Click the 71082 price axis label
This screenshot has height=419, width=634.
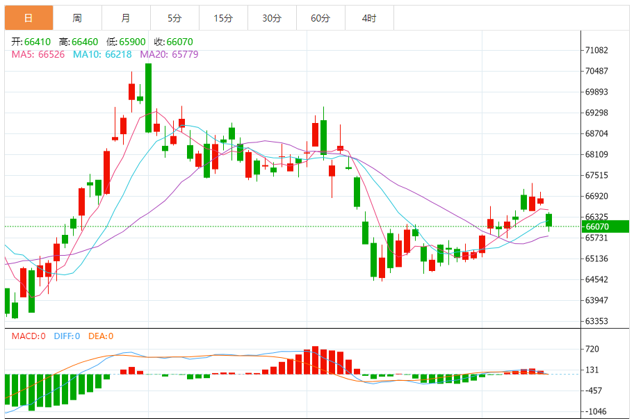(596, 51)
